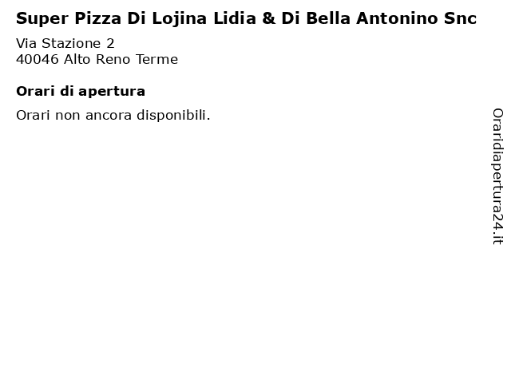The height and width of the screenshot is (383, 511).
Task: Select the street number 2
Action: [110, 43]
